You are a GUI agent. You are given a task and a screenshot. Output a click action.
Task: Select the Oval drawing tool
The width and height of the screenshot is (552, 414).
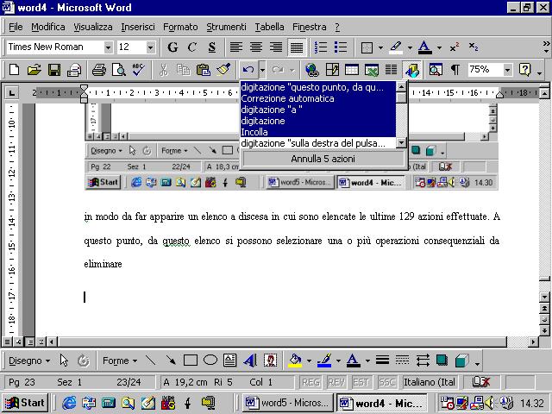[210, 361]
